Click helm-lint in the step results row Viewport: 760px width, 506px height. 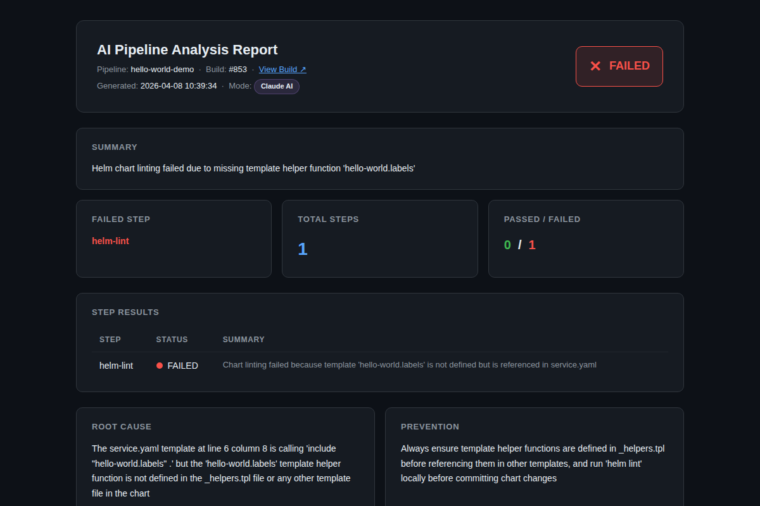point(116,366)
